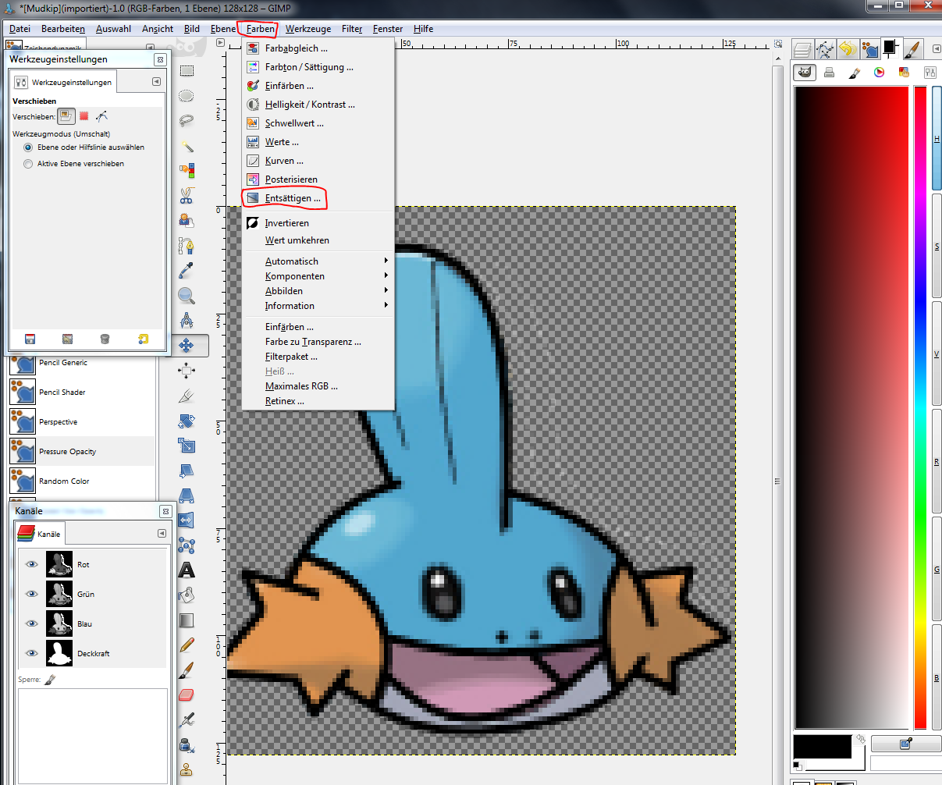Image resolution: width=942 pixels, height=785 pixels.
Task: Select the Move tool in toolbox
Action: [x=187, y=346]
